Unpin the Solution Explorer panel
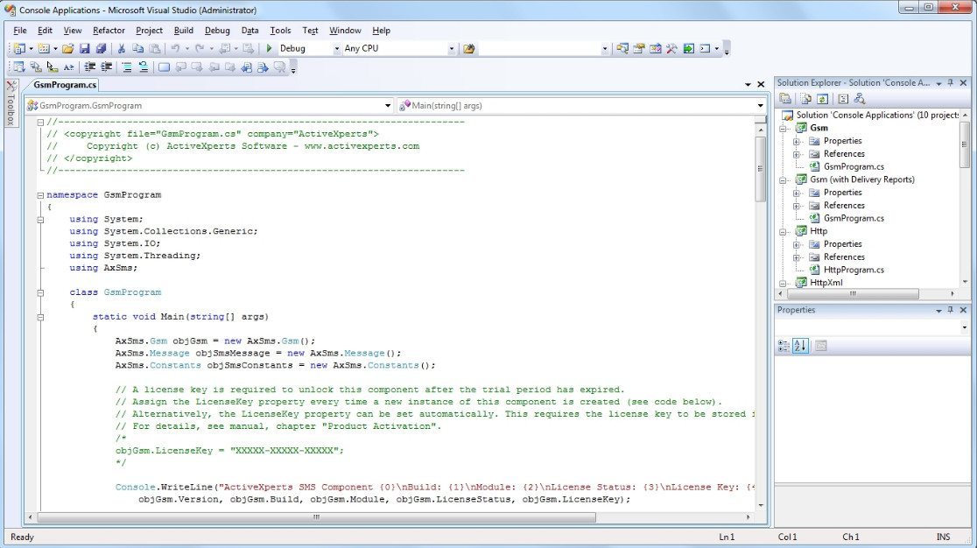 951,82
